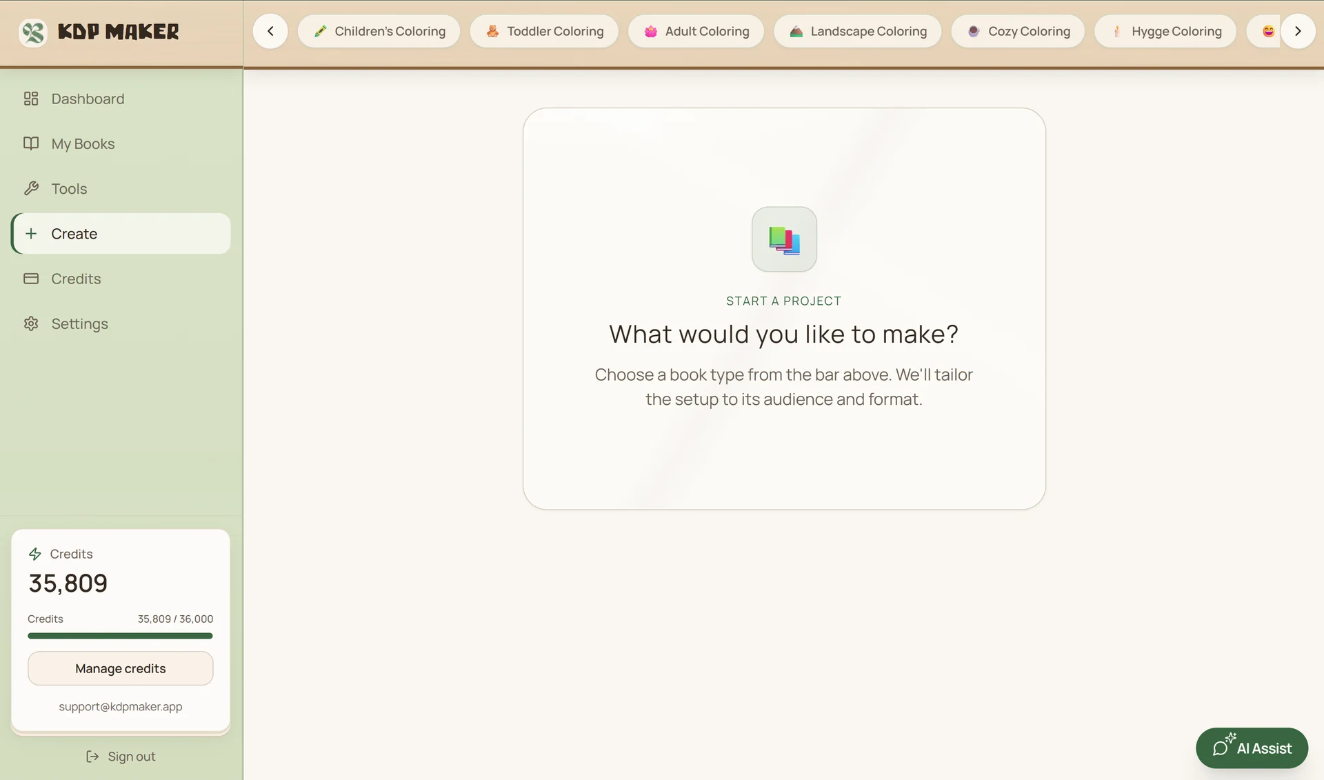Open the Dashboard page
Viewport: 1324px width, 780px height.
click(121, 99)
